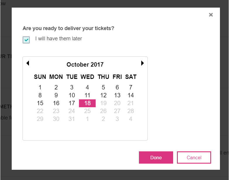
Task: Uncheck 'I will have them later' checkbox
Action: tap(26, 40)
